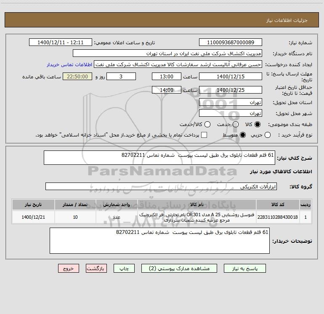Click the deadline time field 13:00

(167, 77)
